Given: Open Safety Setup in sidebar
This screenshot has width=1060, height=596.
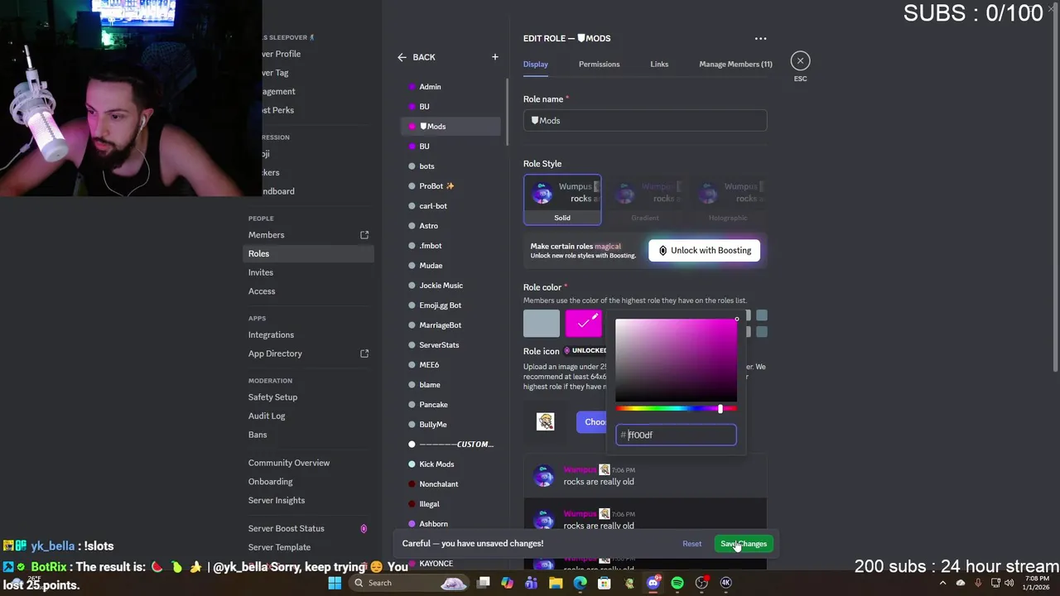Looking at the screenshot, I should pyautogui.click(x=308, y=397).
